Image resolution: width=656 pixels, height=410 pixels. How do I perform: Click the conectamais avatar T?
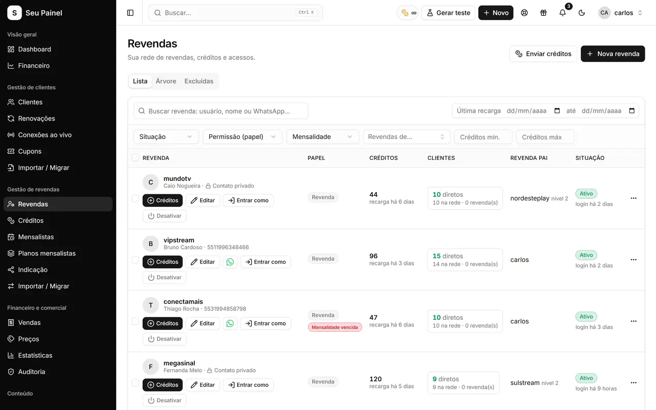click(151, 305)
